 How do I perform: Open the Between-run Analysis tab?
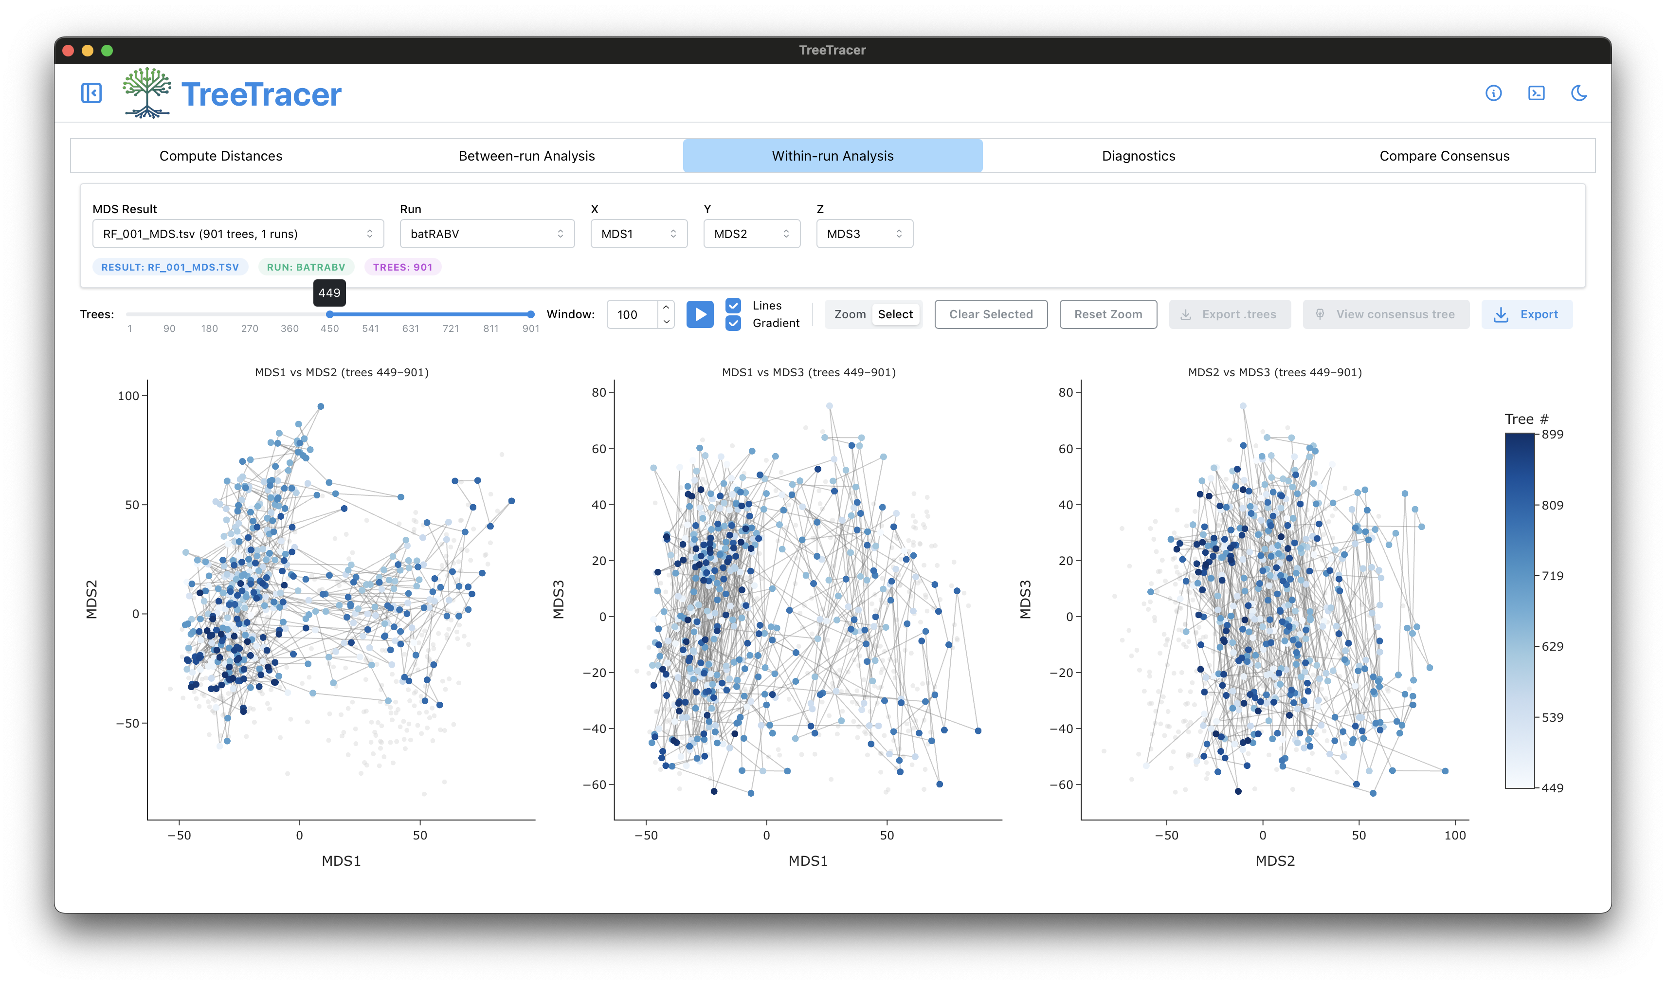point(527,156)
